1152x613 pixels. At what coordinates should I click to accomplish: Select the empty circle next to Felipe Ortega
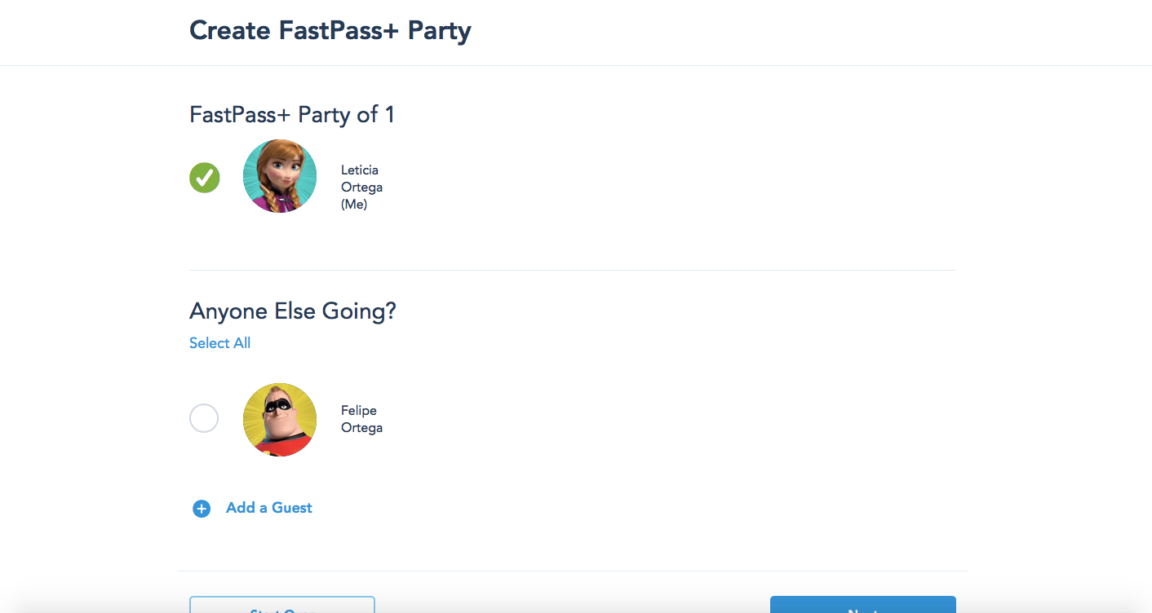click(x=204, y=418)
